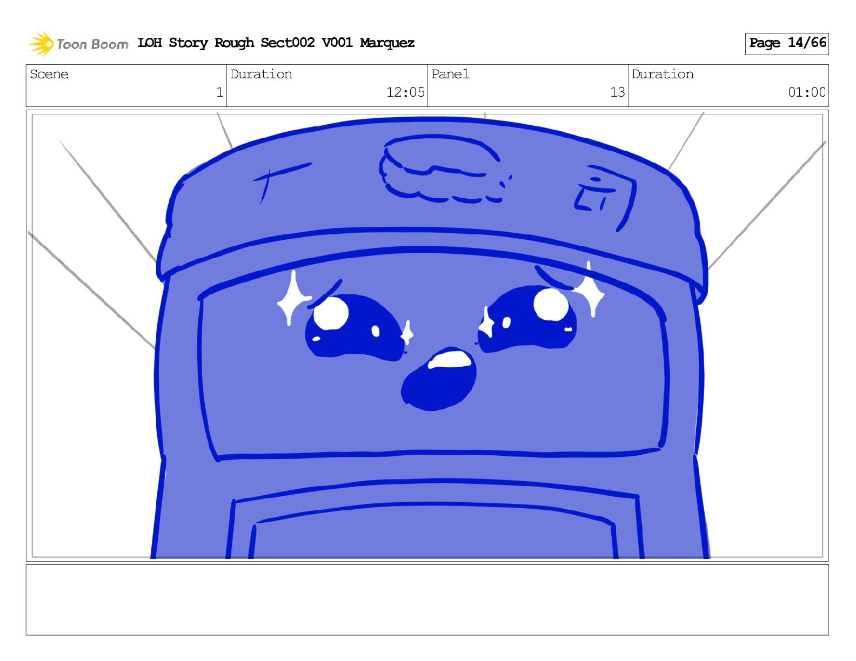Click the storyboard panel drawing of the blue character
Image resolution: width=856 pixels, height=661 pixels.
pos(427,335)
